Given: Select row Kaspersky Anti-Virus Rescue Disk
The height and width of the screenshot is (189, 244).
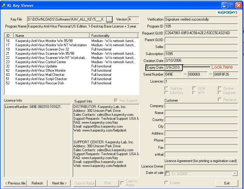Looking at the screenshot, I should coord(71,83).
